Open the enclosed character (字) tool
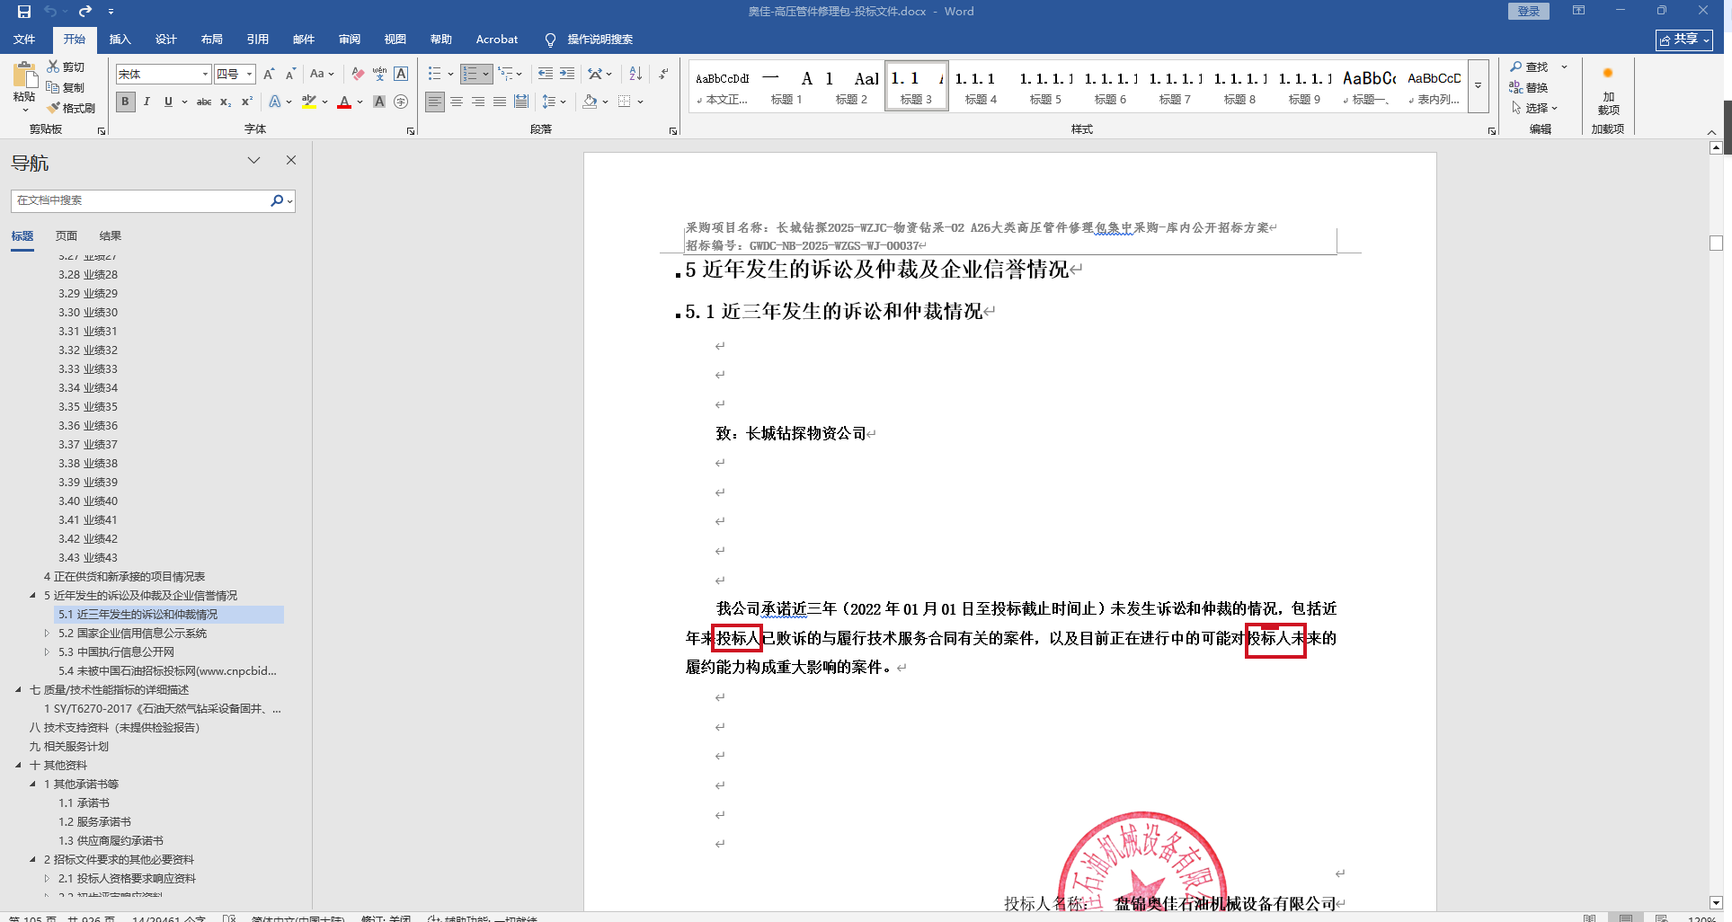The image size is (1732, 922). [x=401, y=102]
